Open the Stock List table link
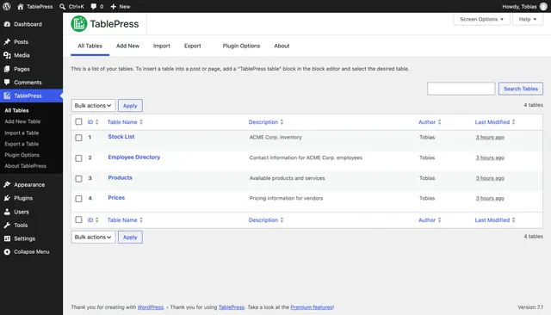 [121, 137]
